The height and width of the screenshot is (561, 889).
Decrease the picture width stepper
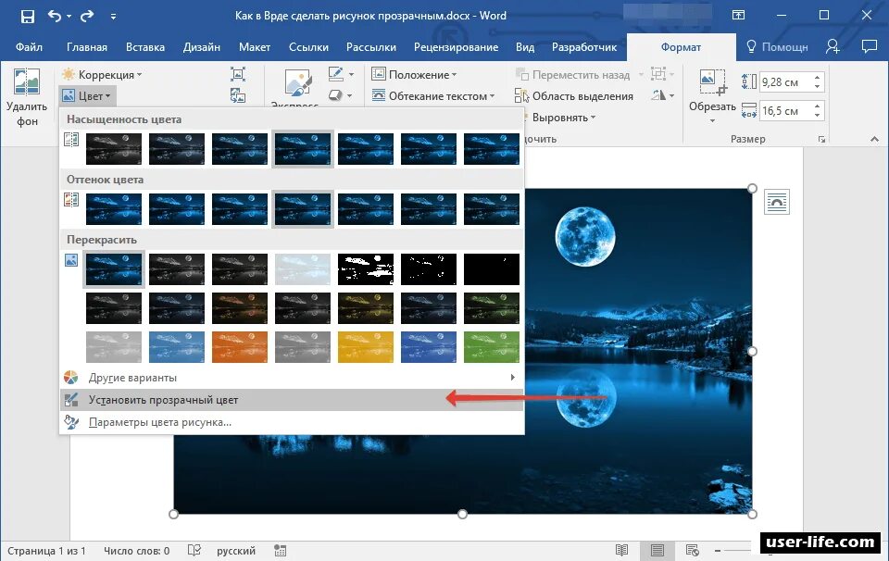coord(817,116)
